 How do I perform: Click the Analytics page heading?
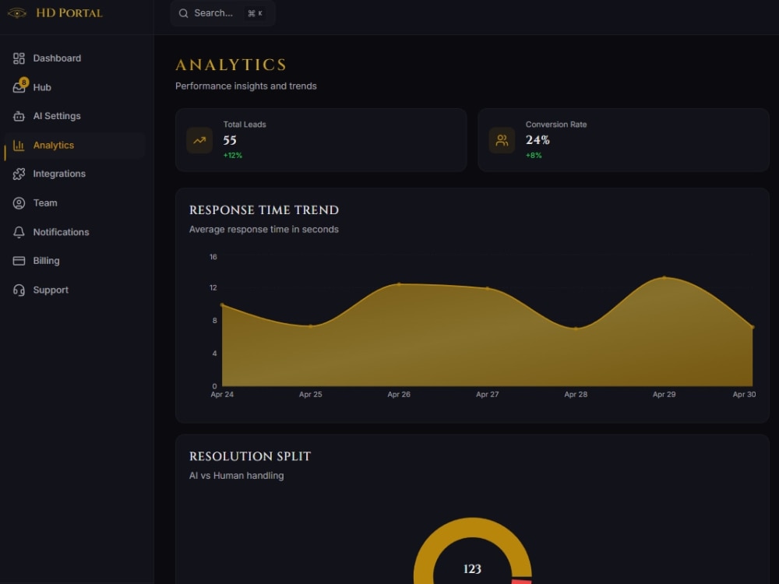tap(231, 65)
